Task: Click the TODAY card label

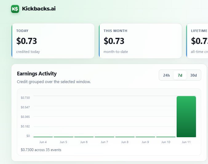Action: tap(22, 31)
